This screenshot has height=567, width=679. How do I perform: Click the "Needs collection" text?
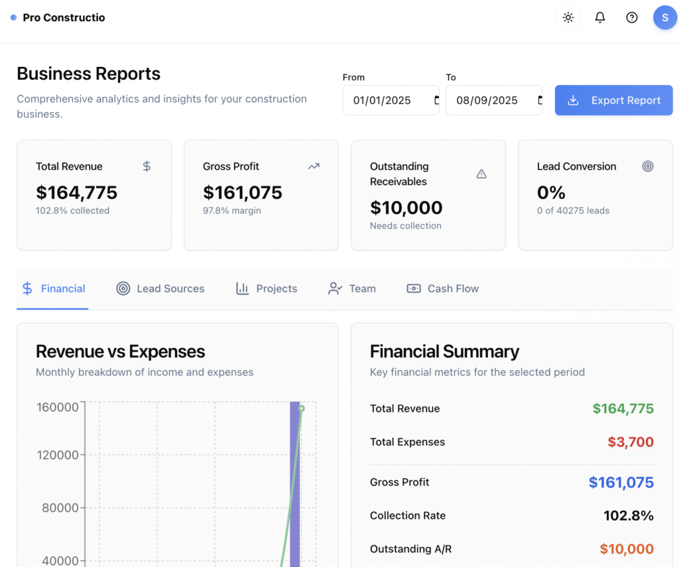point(406,225)
